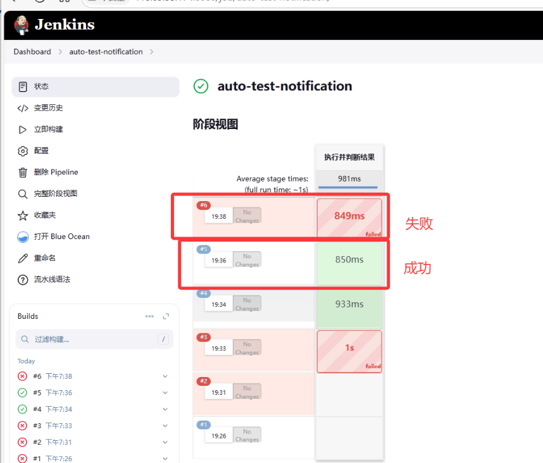Click the code icon for 变更历史
Viewport: 543px width, 463px height.
point(23,108)
